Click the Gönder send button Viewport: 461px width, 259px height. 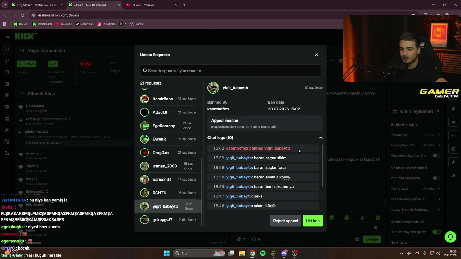[x=372, y=239]
